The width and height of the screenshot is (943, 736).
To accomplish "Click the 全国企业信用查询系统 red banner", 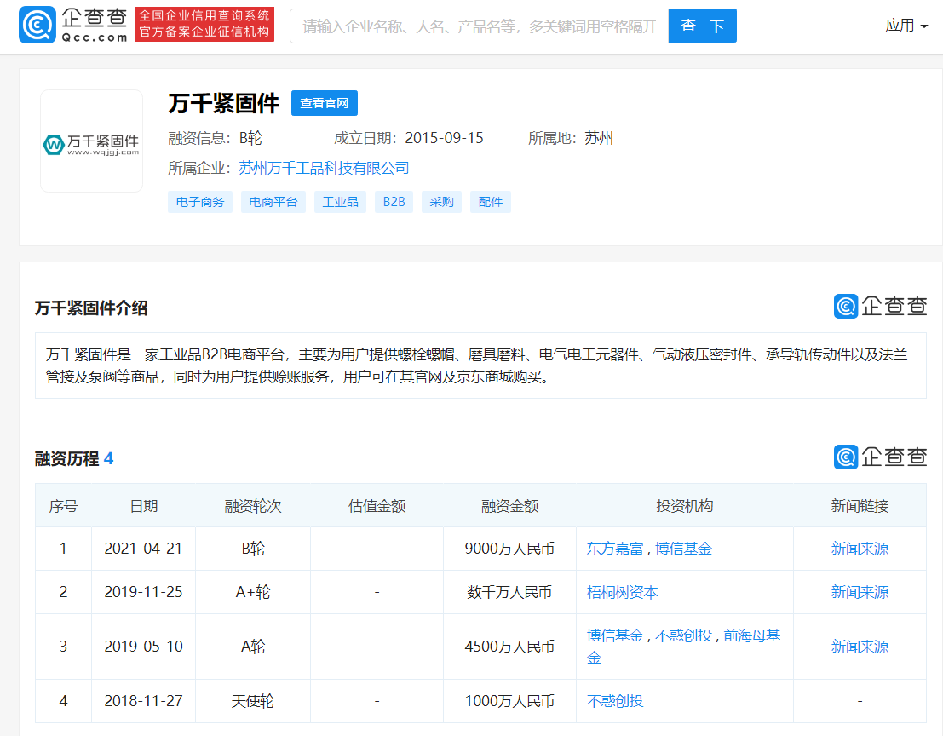I will tap(204, 24).
